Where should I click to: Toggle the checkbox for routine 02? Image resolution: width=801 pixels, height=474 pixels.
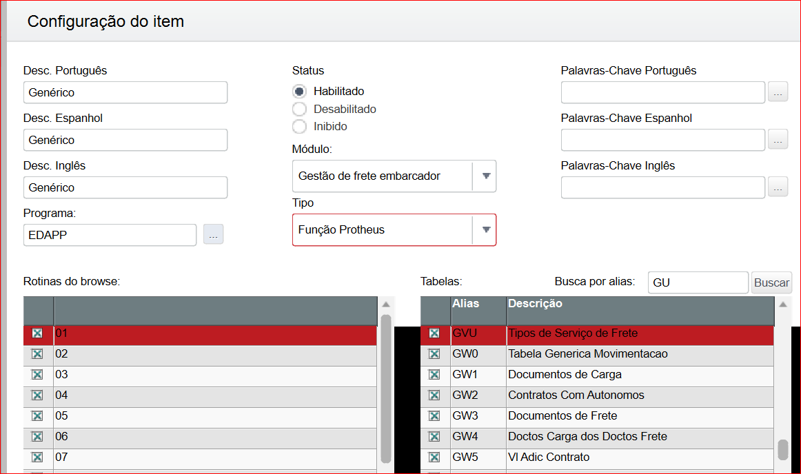click(37, 354)
